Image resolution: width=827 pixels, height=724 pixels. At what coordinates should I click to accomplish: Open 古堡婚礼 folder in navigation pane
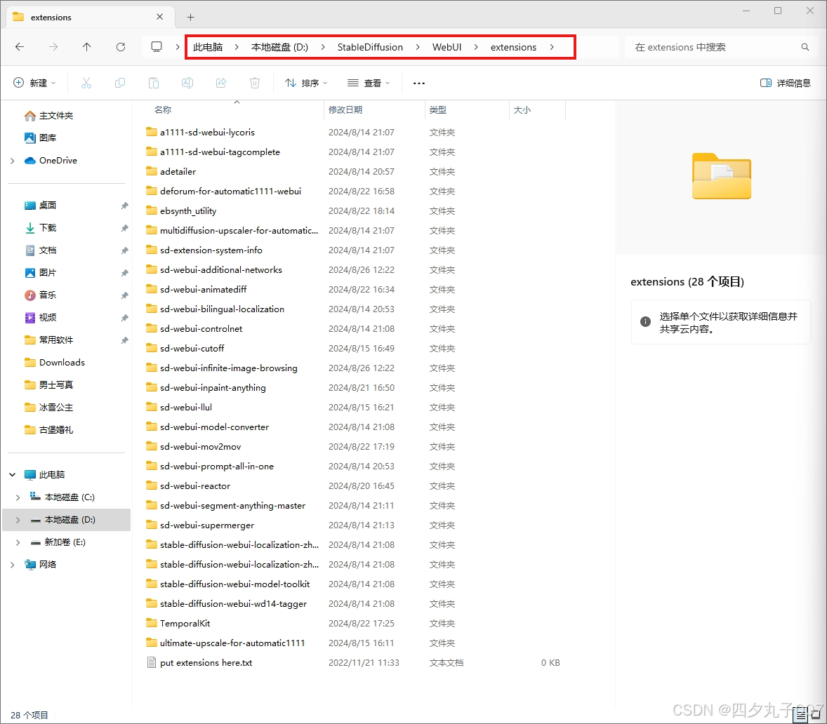[x=56, y=430]
